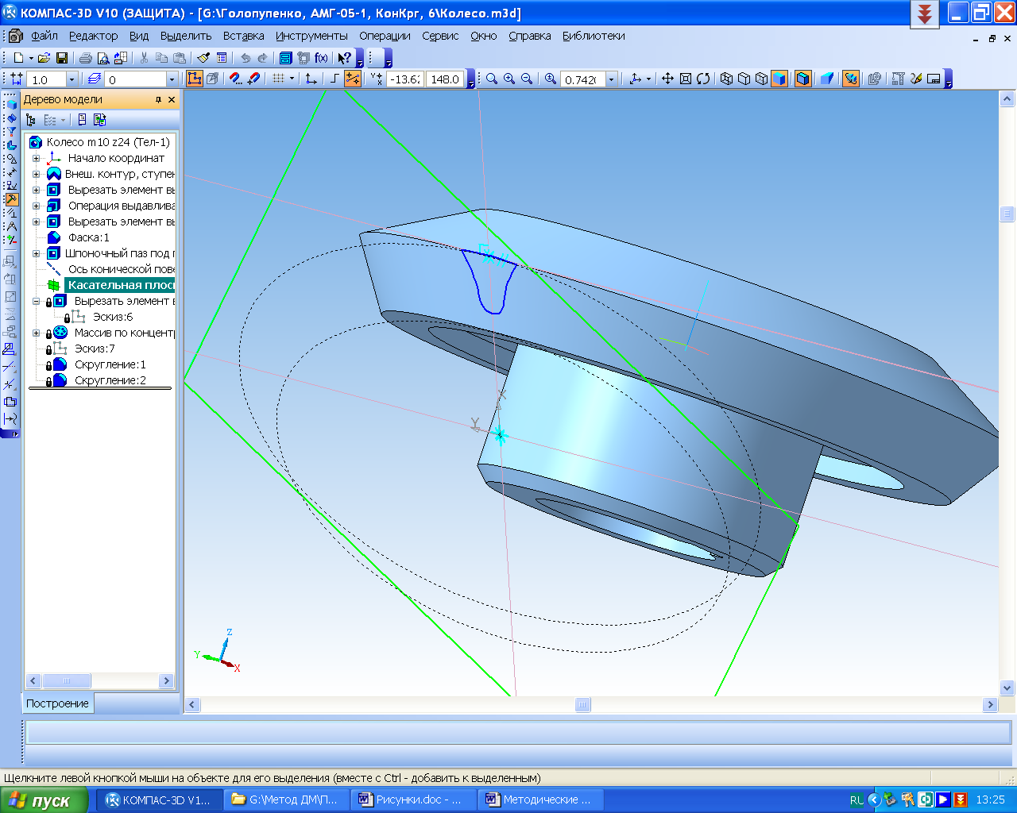Switch to the Построение tab
The image size is (1017, 813).
point(58,703)
